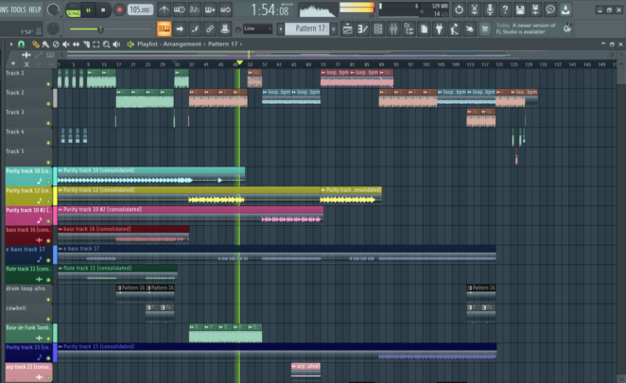Toggle Pat/Song mode switch
The width and height of the screenshot is (626, 383).
pos(74,9)
